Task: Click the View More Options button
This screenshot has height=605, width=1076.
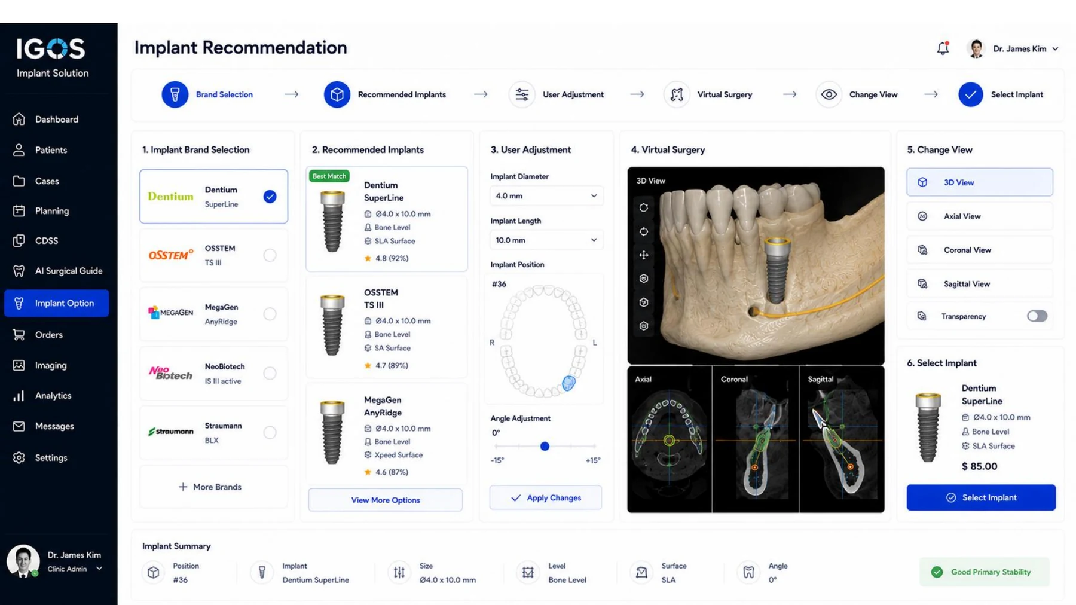Action: (x=386, y=500)
